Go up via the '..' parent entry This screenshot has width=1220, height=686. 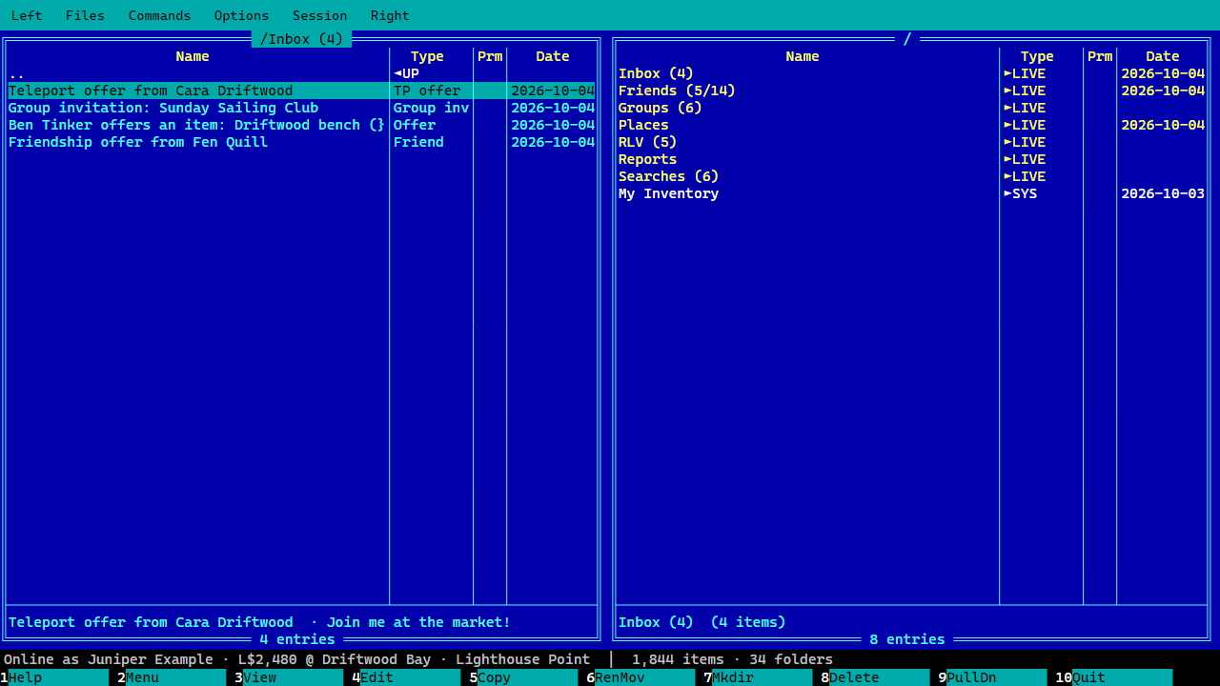(301, 73)
